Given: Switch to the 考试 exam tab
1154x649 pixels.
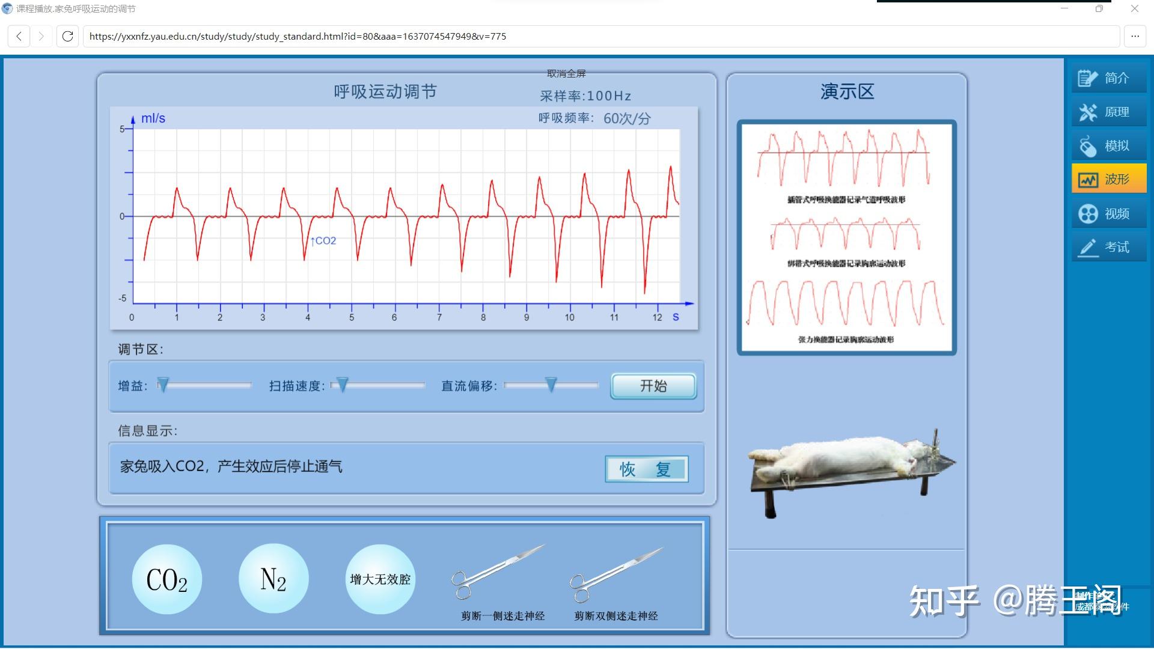Looking at the screenshot, I should click(1109, 246).
